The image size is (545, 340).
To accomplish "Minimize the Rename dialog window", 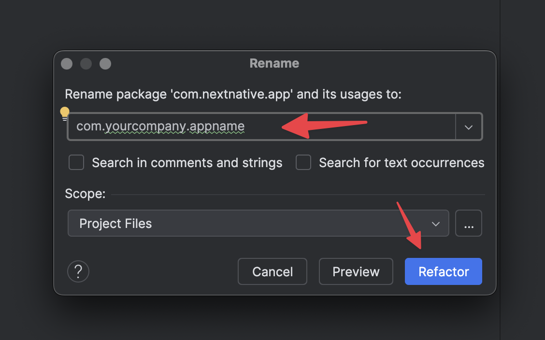I will 86,64.
